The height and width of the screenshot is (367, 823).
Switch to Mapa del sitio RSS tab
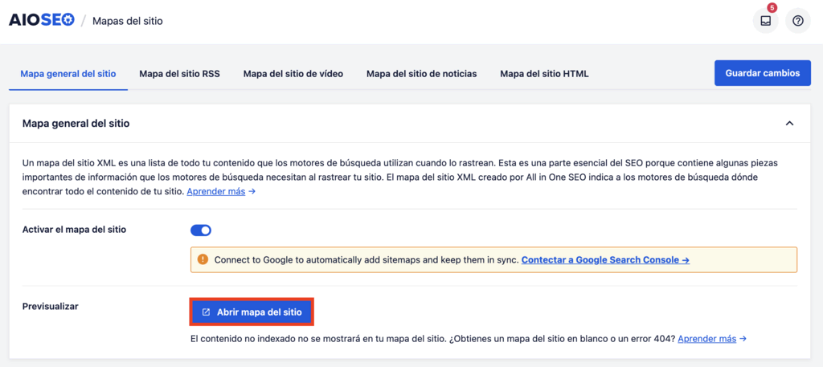[179, 74]
